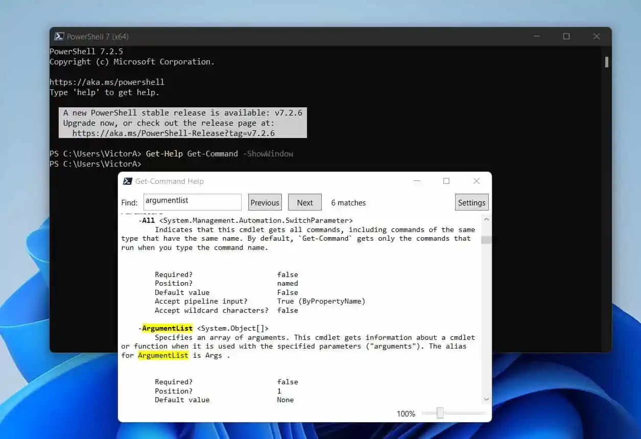The height and width of the screenshot is (439, 641).
Task: Click the help window scrollbar up arrow
Action: tap(486, 219)
